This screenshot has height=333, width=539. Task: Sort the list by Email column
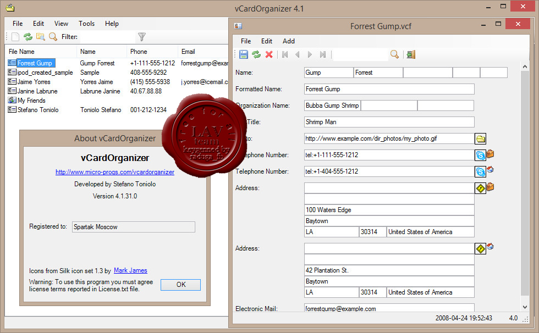click(x=203, y=52)
